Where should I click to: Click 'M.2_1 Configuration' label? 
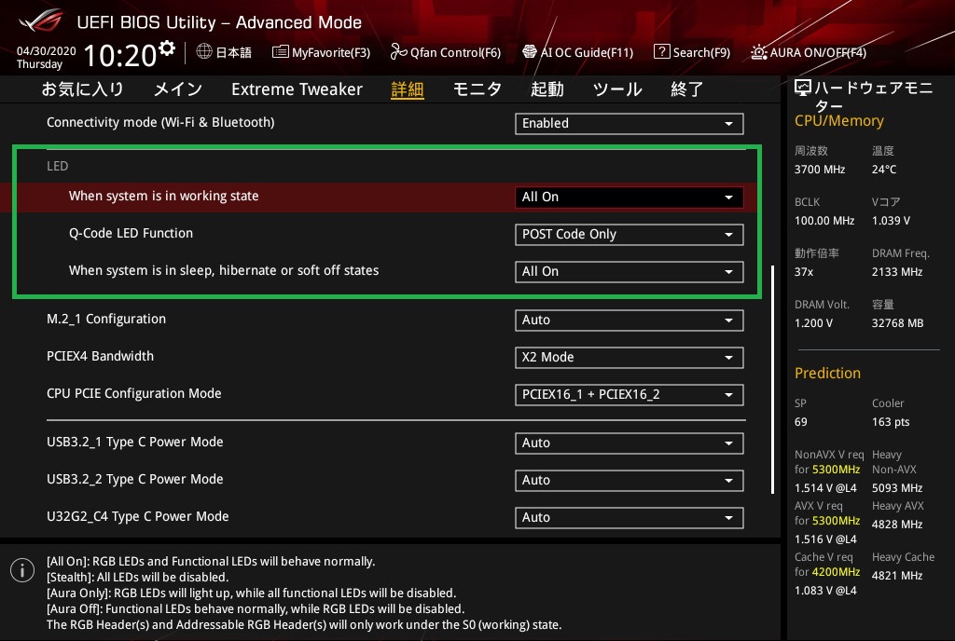(106, 319)
